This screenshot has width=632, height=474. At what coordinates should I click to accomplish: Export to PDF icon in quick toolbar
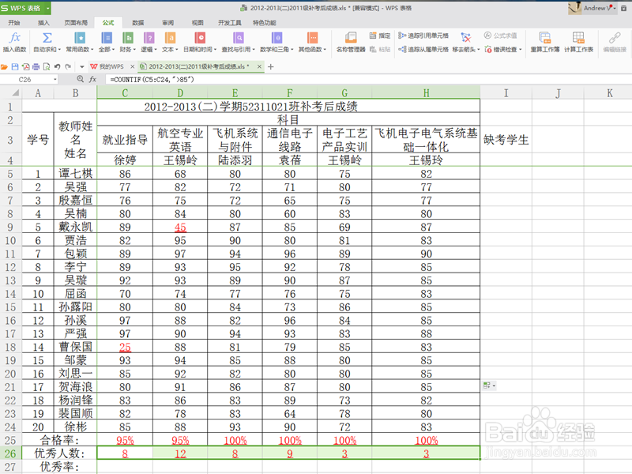pos(25,66)
